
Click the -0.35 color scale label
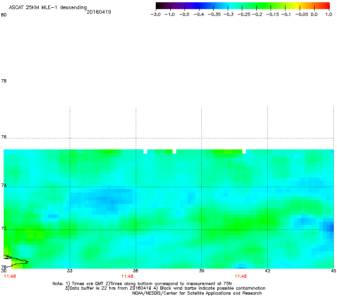pos(214,15)
